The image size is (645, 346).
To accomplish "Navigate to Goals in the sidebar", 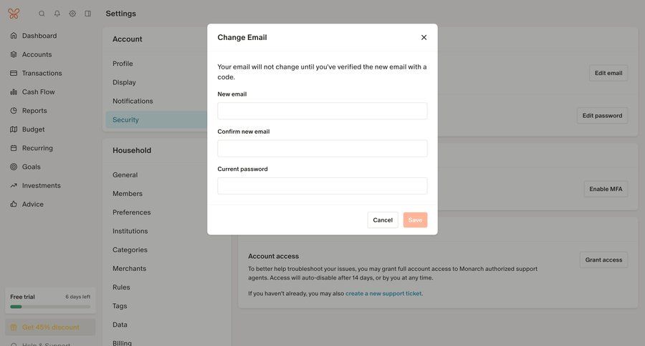I will [x=31, y=167].
